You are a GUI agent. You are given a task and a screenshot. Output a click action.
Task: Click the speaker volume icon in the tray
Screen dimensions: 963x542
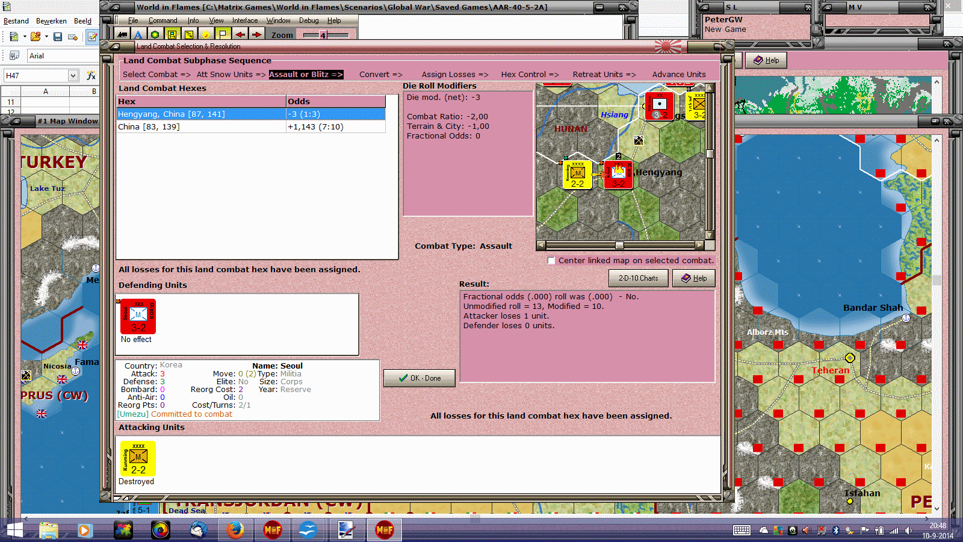tap(908, 531)
